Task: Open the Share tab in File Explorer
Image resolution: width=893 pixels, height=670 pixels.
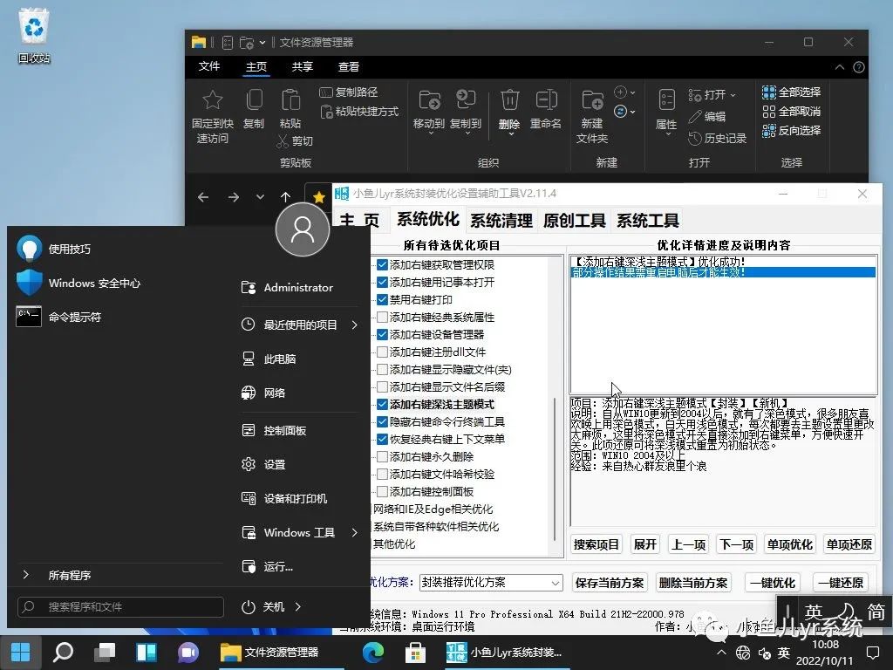Action: [303, 66]
